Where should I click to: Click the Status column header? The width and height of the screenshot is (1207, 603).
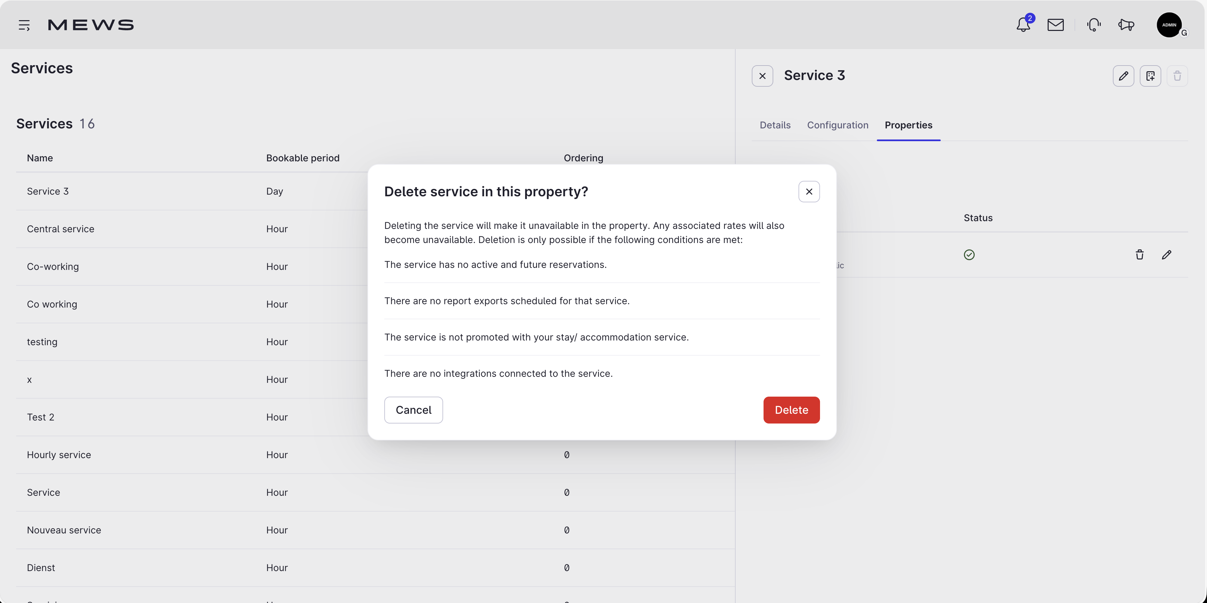[978, 218]
